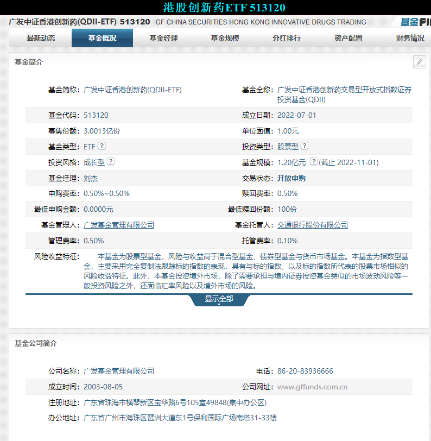Click 托管费率 value 0.10%
The width and height of the screenshot is (431, 441).
(287, 241)
